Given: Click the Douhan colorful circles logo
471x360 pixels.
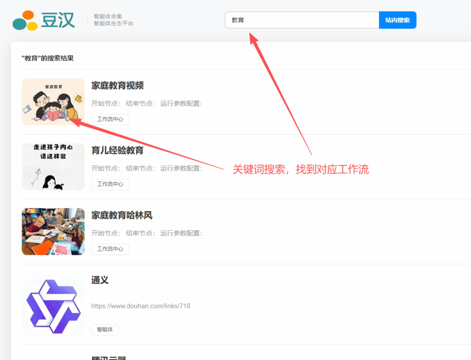Looking at the screenshot, I should coord(25,21).
